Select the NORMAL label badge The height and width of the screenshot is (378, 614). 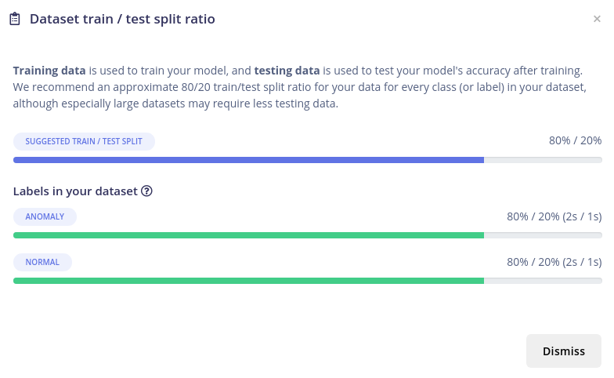42,262
